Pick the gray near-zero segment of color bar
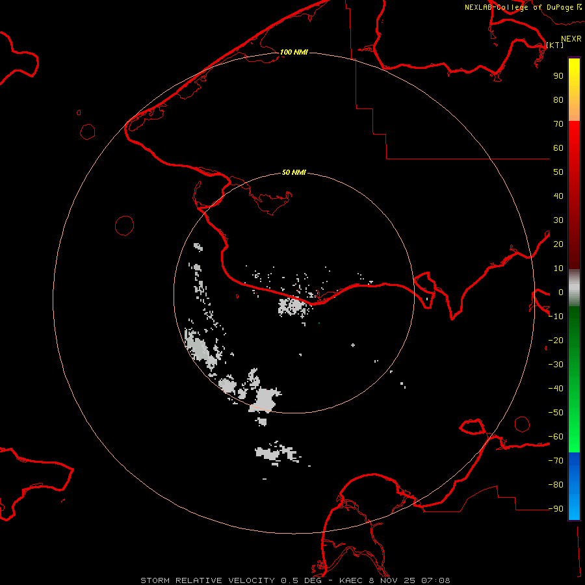 574,288
